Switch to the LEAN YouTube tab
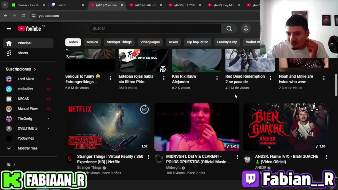Image resolution: width=338 pixels, height=190 pixels. (146, 5)
